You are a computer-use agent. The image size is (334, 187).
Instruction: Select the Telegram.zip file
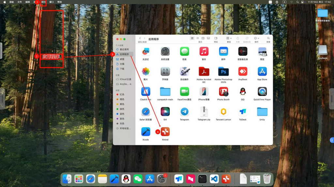[204, 112]
